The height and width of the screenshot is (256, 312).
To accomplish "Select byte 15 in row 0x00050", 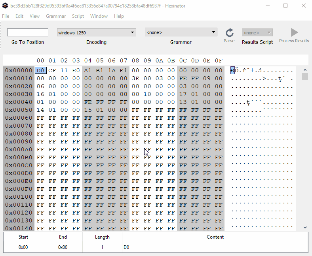I will tap(88, 110).
